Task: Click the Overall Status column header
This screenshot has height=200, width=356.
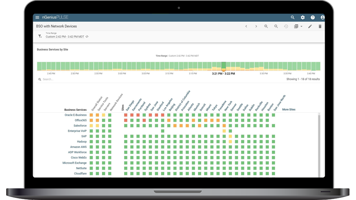Action: [x=97, y=104]
